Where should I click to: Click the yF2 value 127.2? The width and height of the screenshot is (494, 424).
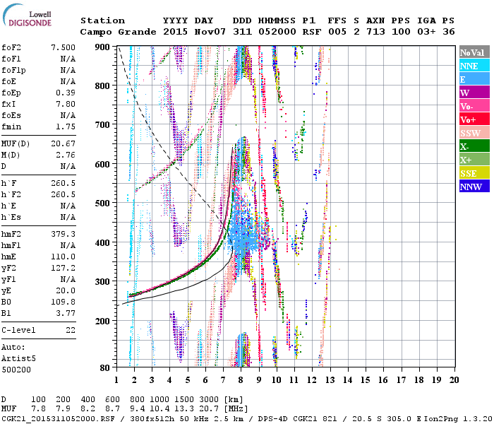pyautogui.click(x=63, y=268)
